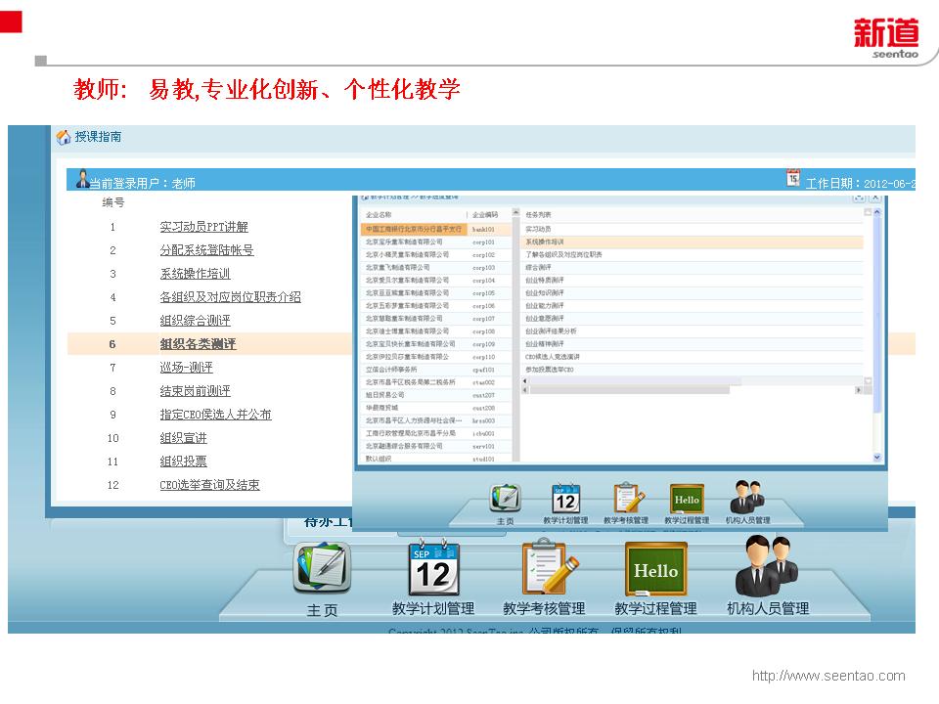Viewport: 939px width, 704px height.
Task: Select the 参加投票选举CEO task row
Action: [x=550, y=371]
